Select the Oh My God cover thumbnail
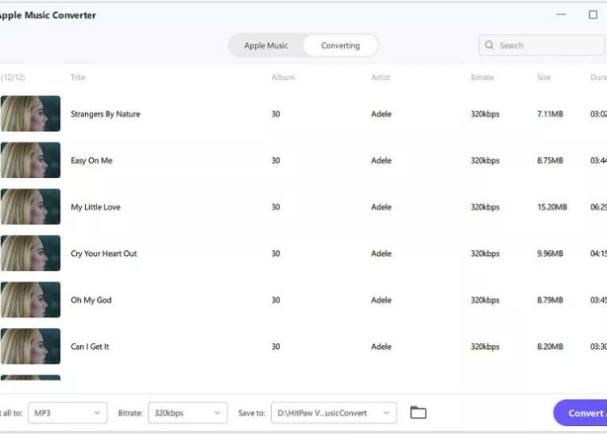This screenshot has height=434, width=607. tap(30, 300)
